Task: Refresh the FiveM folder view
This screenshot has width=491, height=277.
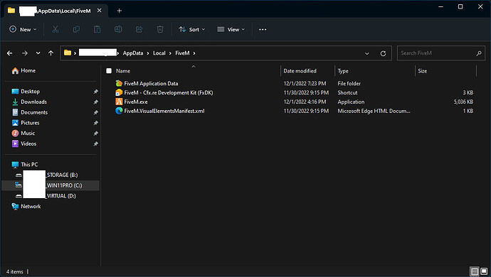Action: point(383,53)
